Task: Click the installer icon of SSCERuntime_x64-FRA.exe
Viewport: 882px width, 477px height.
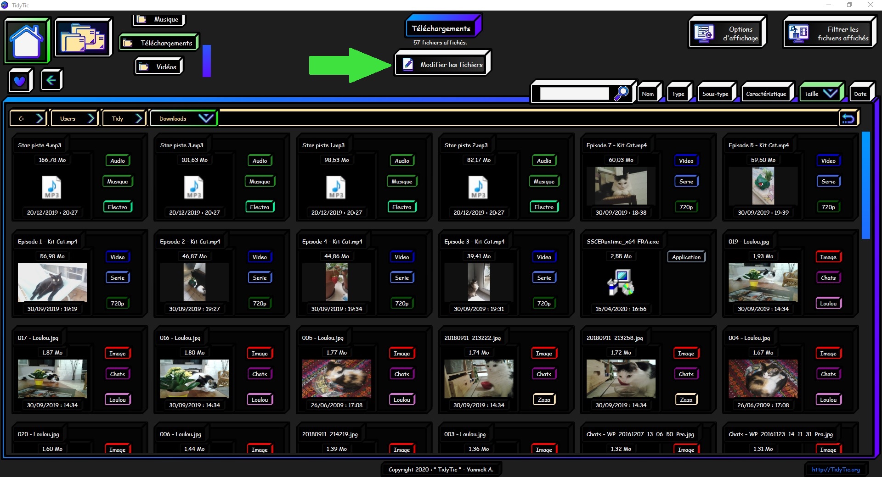Action: point(621,282)
